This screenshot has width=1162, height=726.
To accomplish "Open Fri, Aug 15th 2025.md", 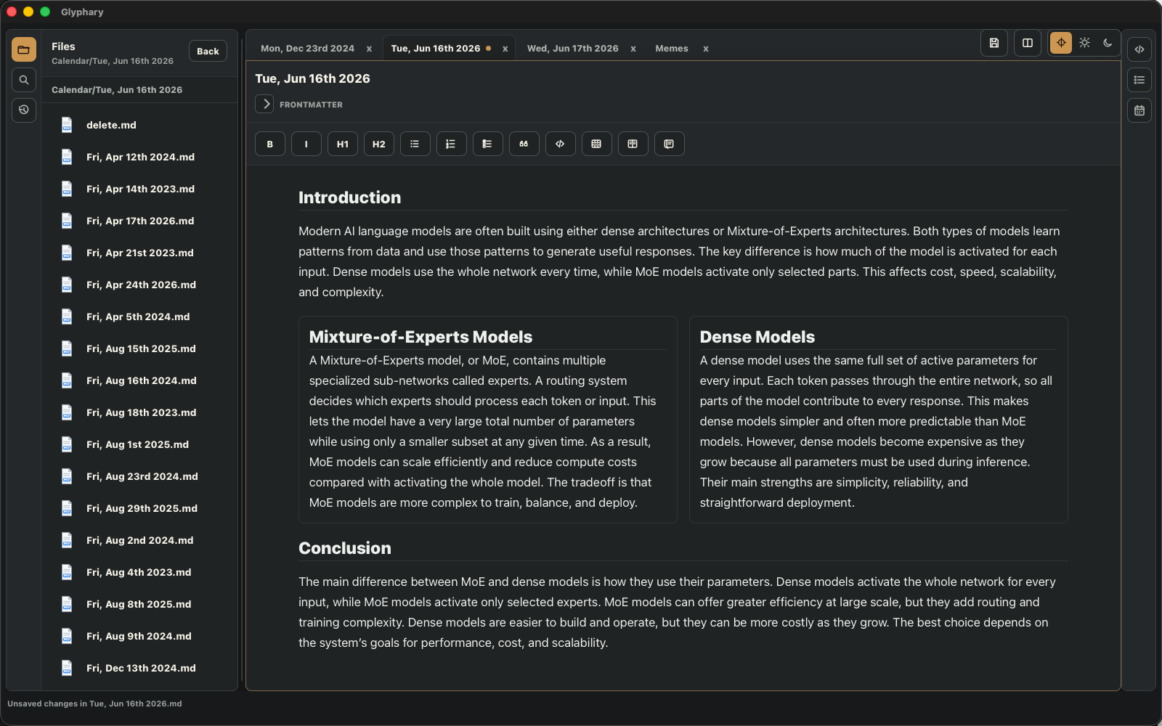I will (139, 348).
